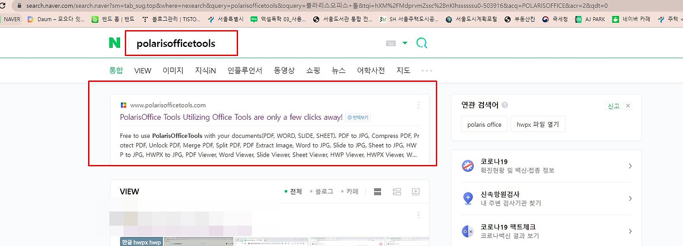
Task: Select the 블로그 filter in VIEW
Action: pyautogui.click(x=322, y=192)
